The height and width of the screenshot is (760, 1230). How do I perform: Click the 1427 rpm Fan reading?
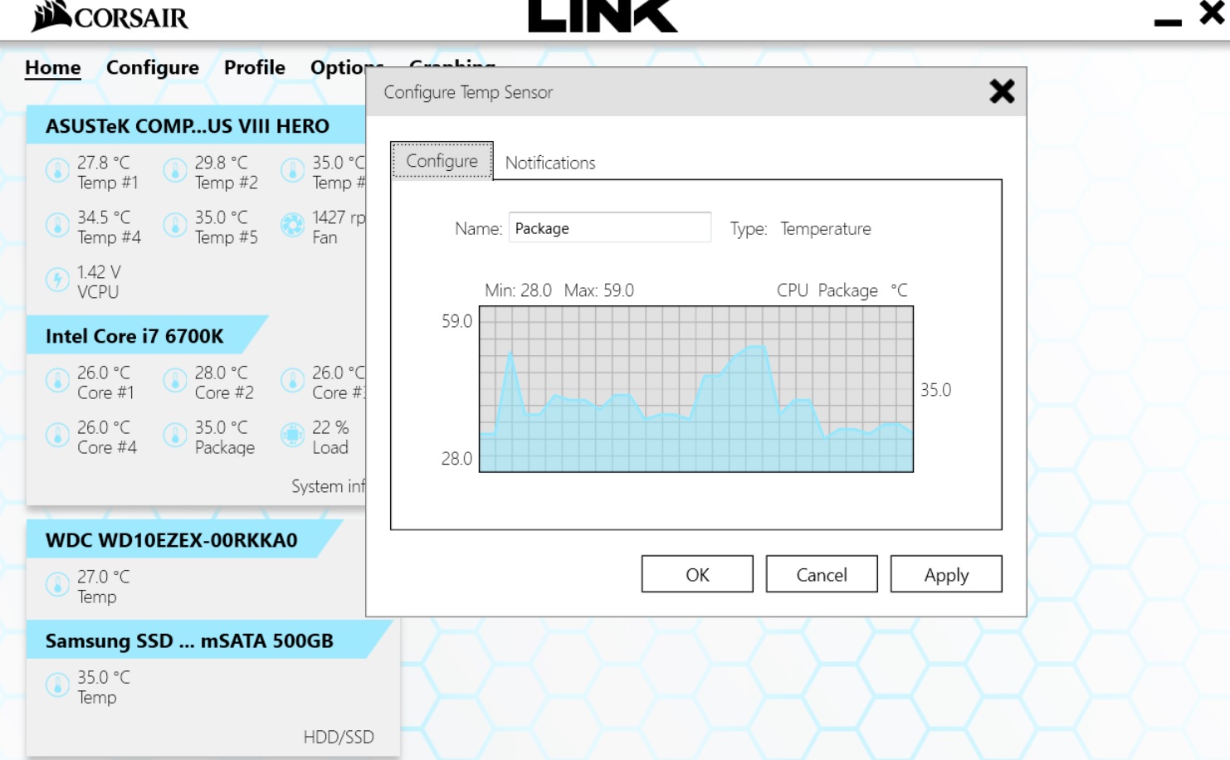[x=339, y=217]
